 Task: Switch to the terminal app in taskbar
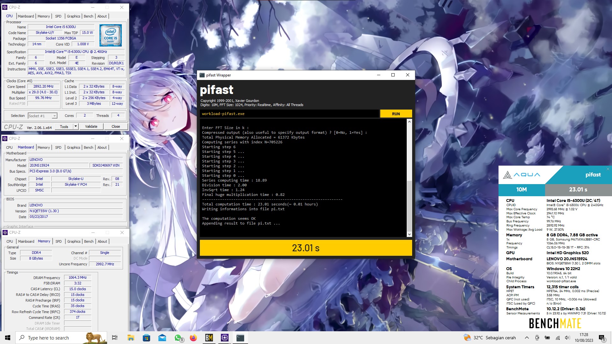(240, 338)
